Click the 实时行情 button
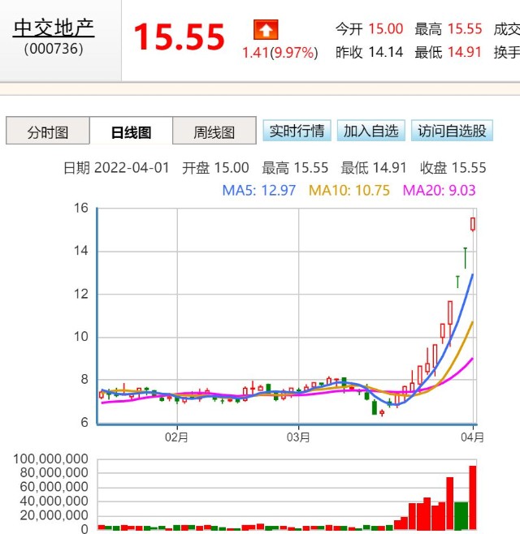The width and height of the screenshot is (520, 534). [x=297, y=131]
